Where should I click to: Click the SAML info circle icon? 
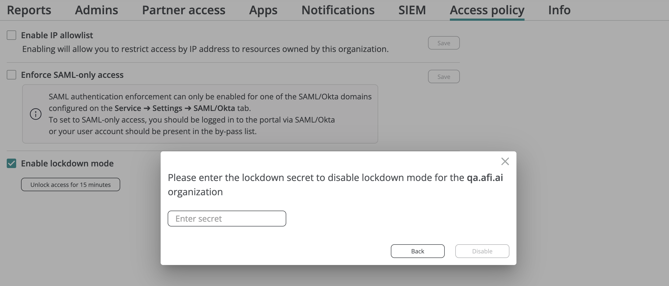click(x=36, y=114)
